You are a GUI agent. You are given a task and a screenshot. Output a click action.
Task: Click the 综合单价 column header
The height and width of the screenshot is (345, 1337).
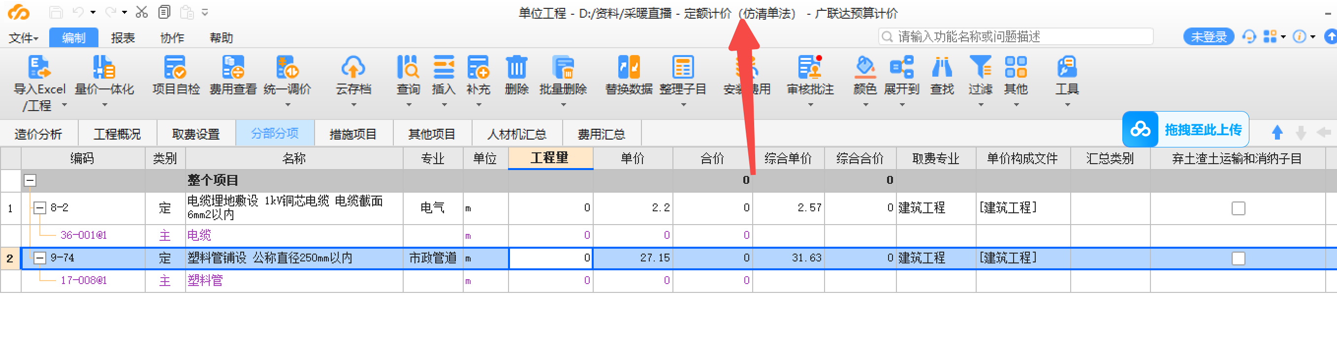click(788, 159)
